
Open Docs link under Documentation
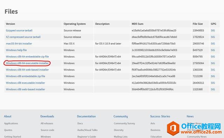pyautogui.click(x=80, y=123)
